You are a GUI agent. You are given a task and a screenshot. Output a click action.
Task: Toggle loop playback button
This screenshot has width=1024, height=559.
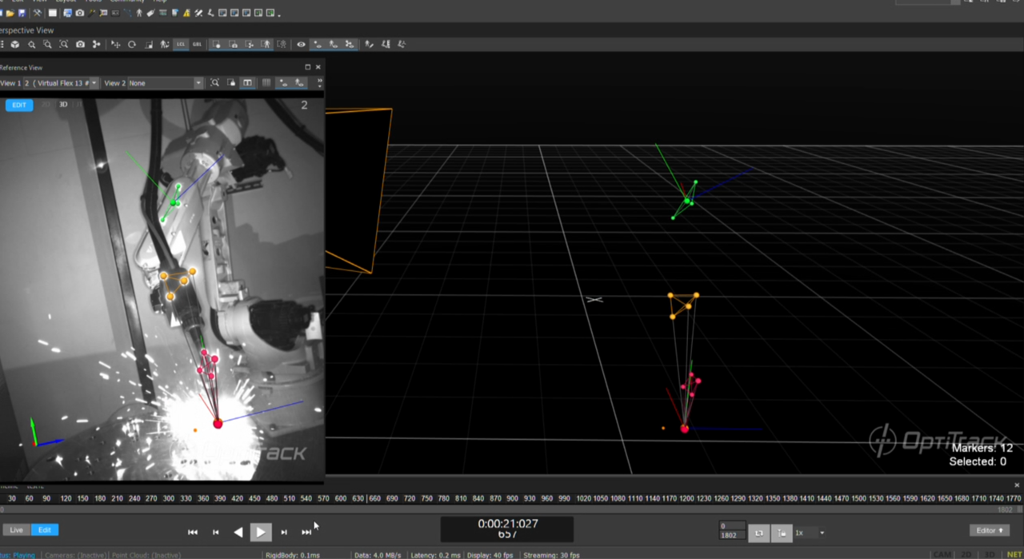[x=759, y=533]
